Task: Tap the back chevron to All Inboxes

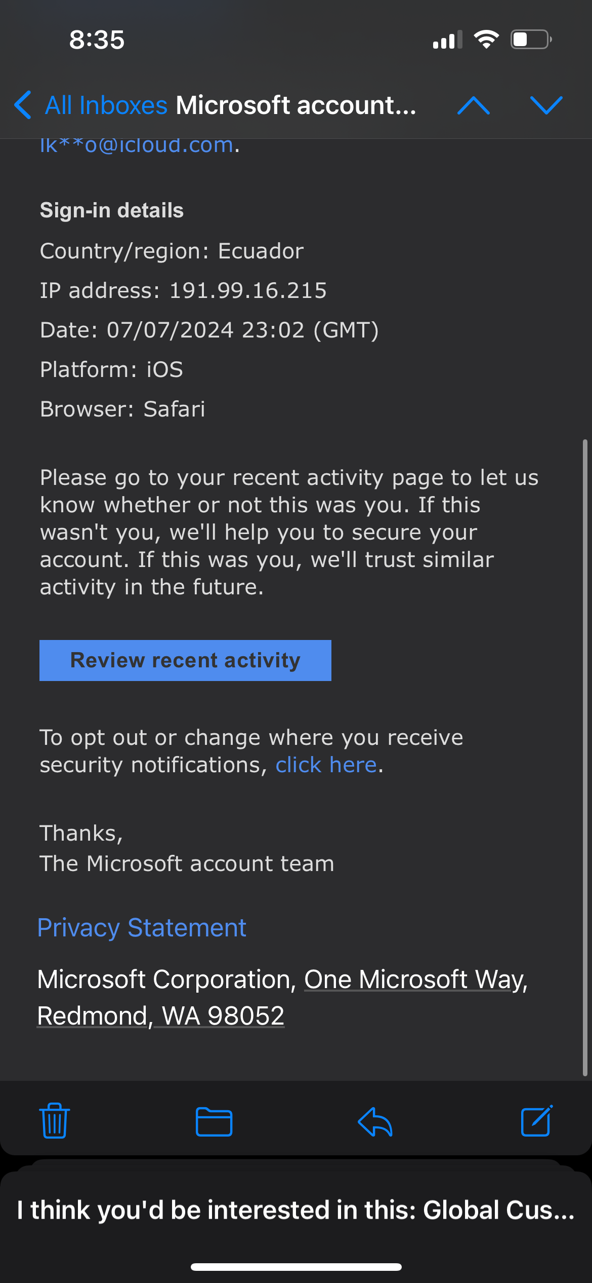Action: 23,105
